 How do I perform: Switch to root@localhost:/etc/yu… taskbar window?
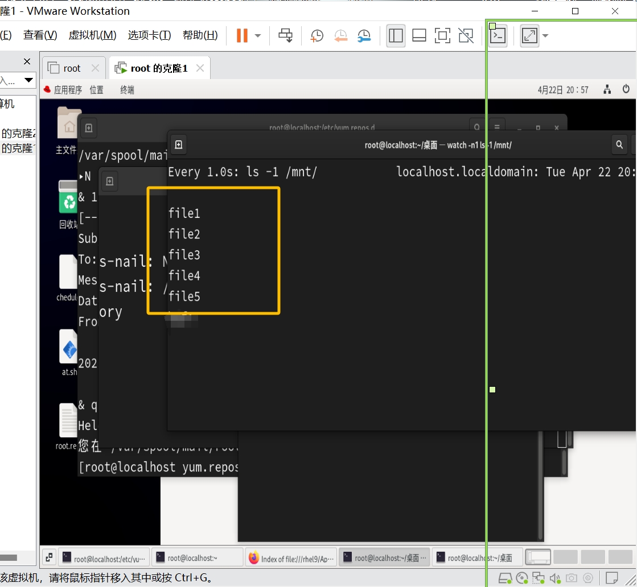(x=104, y=558)
